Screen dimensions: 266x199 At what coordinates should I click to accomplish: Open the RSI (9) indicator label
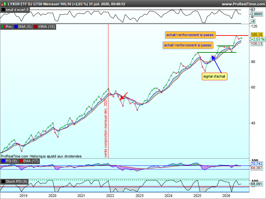(x=11, y=161)
